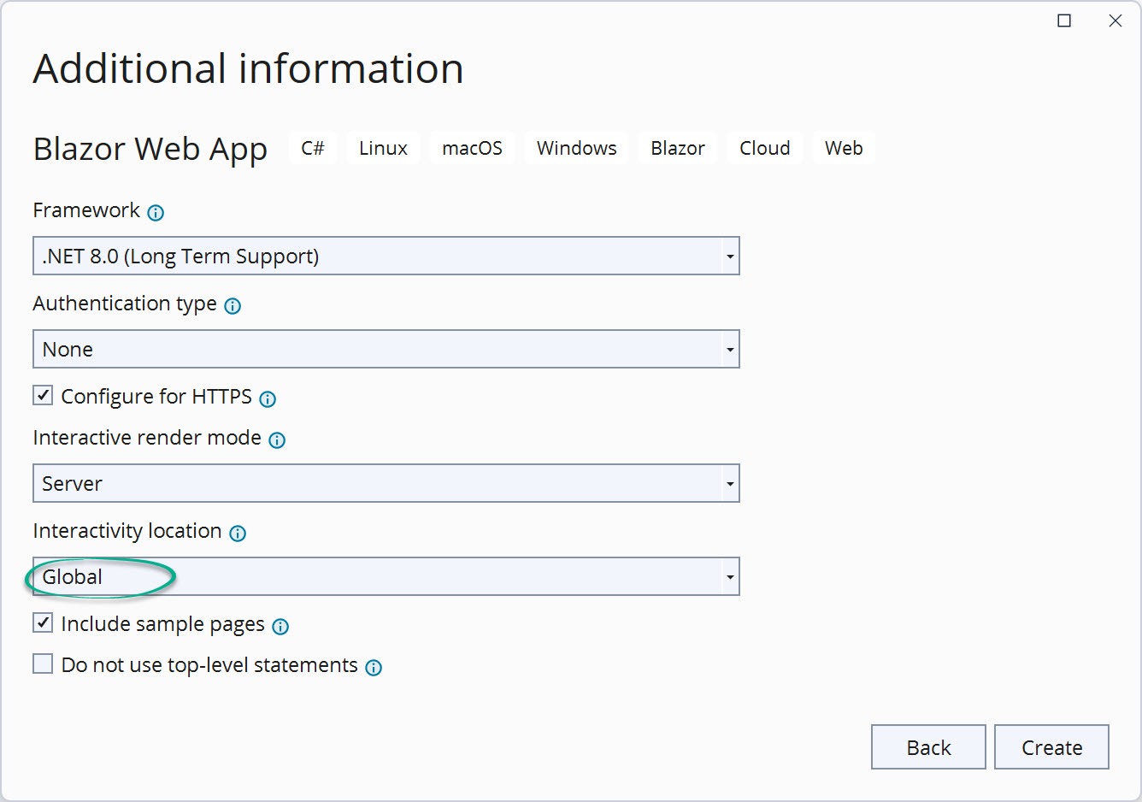The height and width of the screenshot is (802, 1142).
Task: Open the Authentication type dropdown
Action: point(386,349)
